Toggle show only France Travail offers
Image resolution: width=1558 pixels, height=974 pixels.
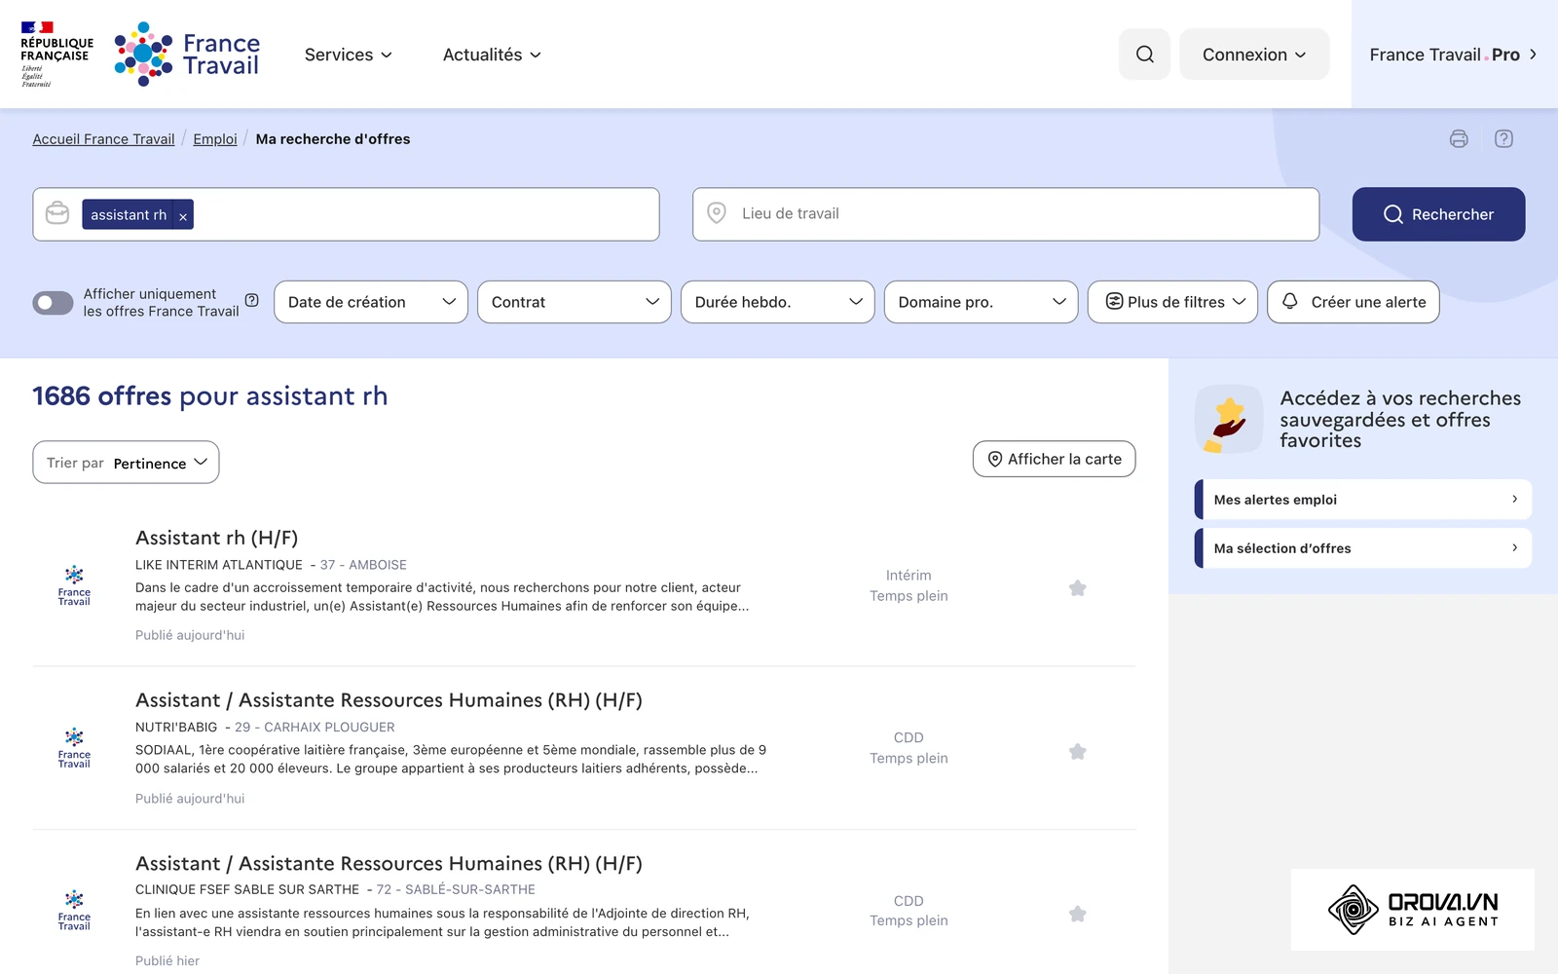tap(53, 303)
